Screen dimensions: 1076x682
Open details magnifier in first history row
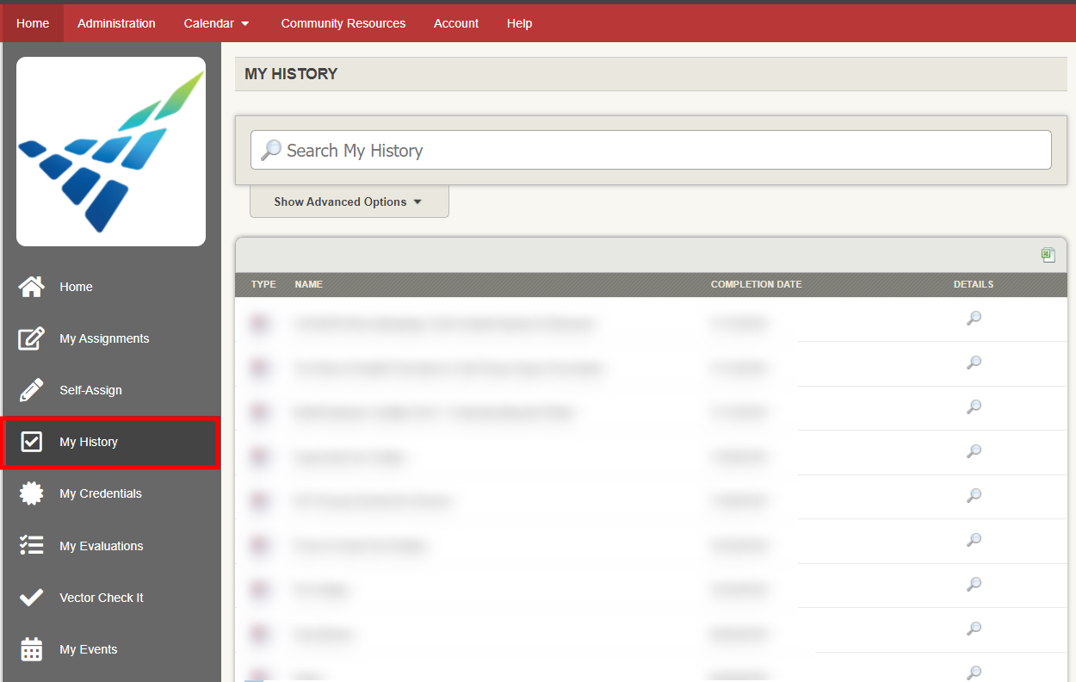(x=974, y=319)
